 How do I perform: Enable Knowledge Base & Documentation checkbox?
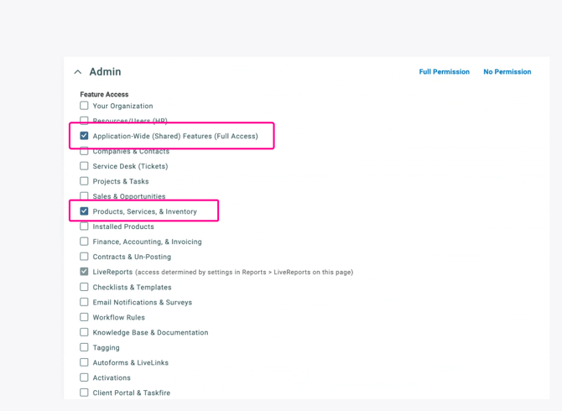(84, 332)
